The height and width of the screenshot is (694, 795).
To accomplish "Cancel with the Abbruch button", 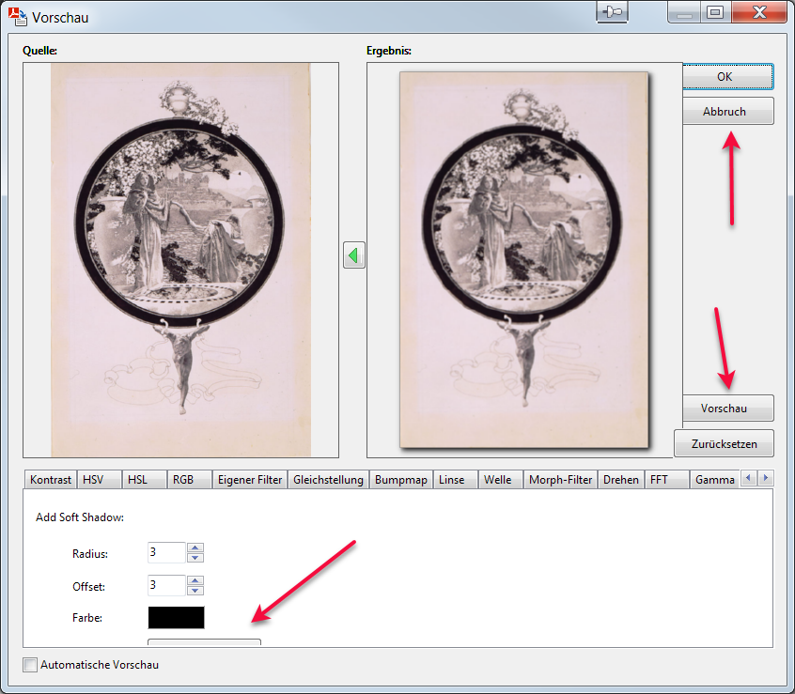I will [x=727, y=111].
